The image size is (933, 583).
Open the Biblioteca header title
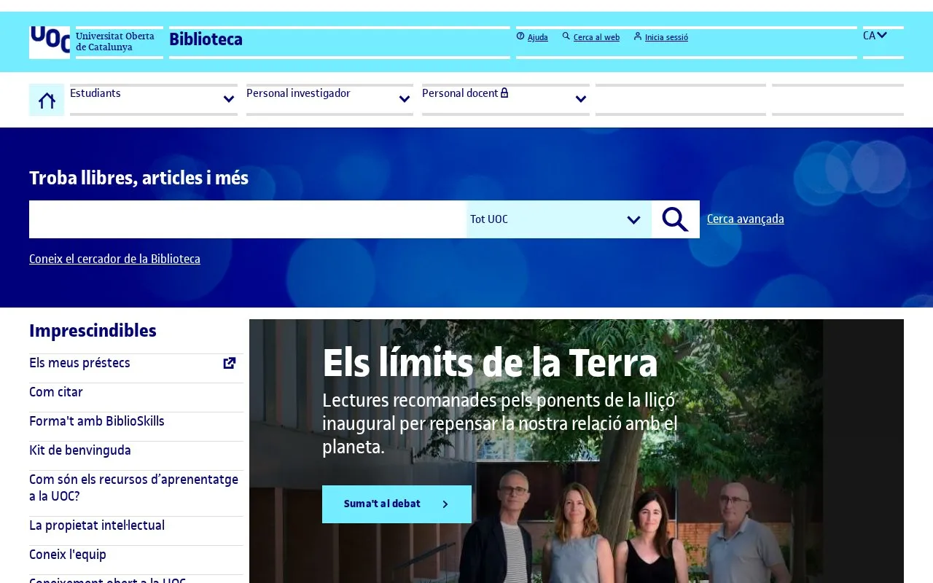pos(206,39)
